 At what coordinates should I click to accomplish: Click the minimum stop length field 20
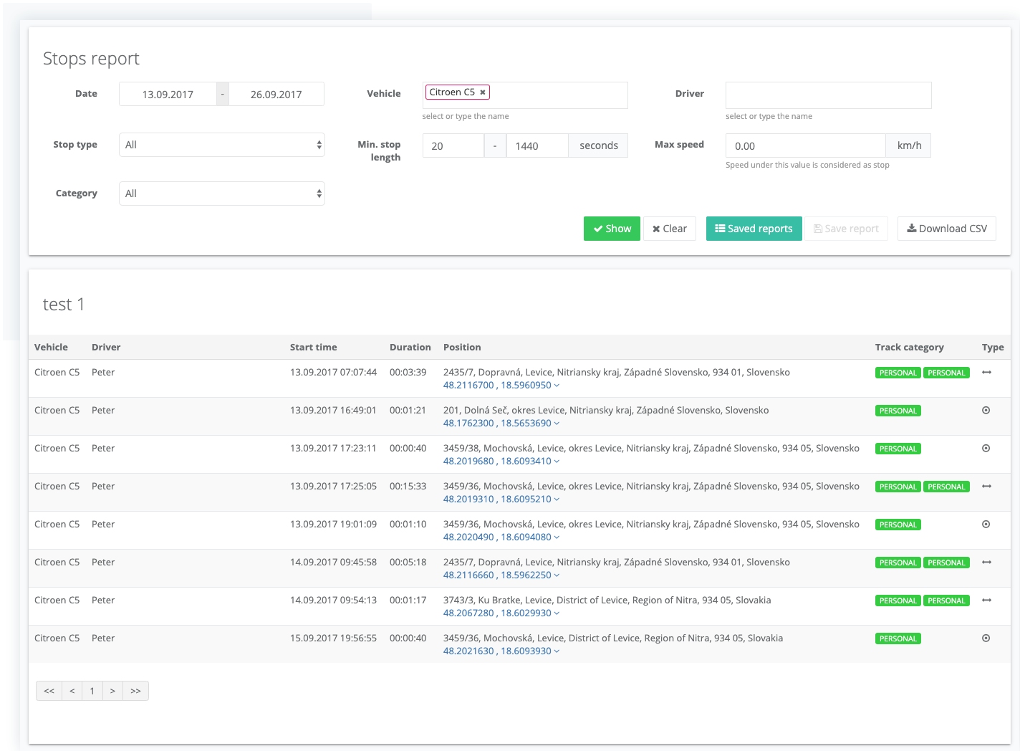click(x=453, y=146)
